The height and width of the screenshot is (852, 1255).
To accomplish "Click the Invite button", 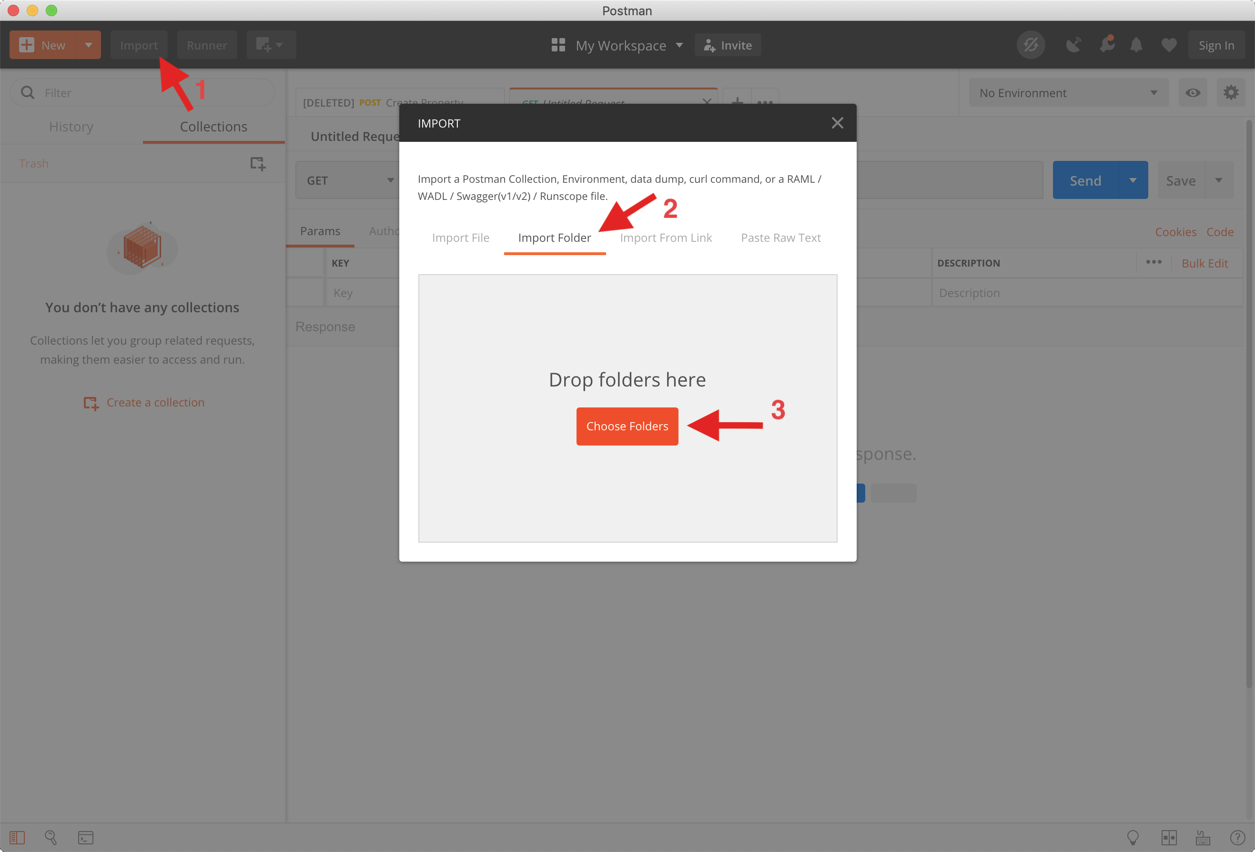I will tap(728, 45).
